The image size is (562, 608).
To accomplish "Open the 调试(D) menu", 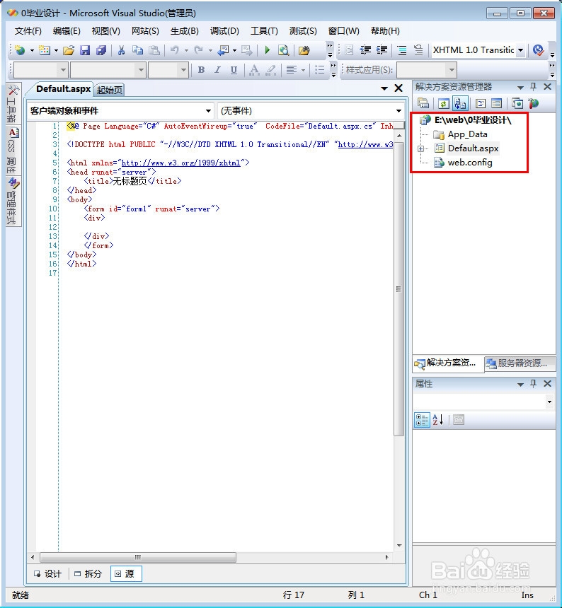I will point(224,31).
